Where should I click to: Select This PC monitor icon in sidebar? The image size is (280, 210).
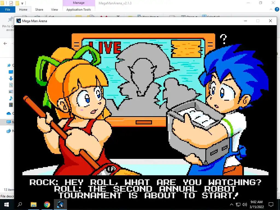tap(9, 122)
